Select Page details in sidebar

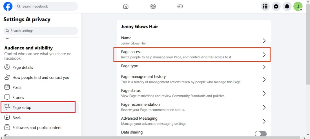pos(23,68)
